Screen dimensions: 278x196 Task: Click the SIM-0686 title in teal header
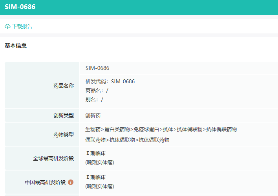click(20, 7)
